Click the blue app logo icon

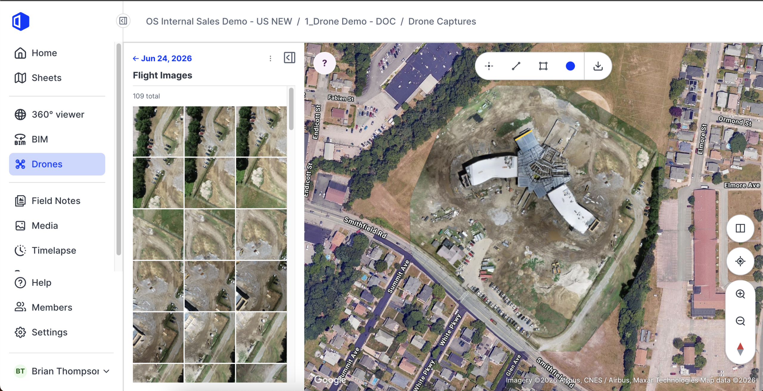point(21,21)
